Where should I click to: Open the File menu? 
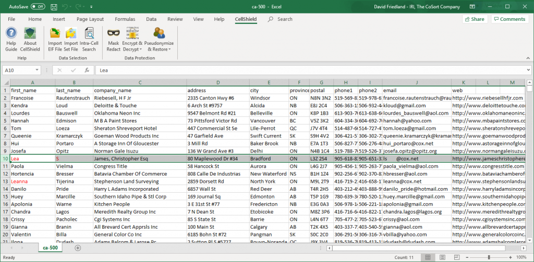pos(11,19)
